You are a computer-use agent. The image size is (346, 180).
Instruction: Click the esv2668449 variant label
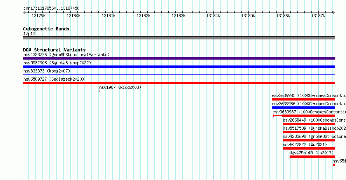click(x=315, y=120)
